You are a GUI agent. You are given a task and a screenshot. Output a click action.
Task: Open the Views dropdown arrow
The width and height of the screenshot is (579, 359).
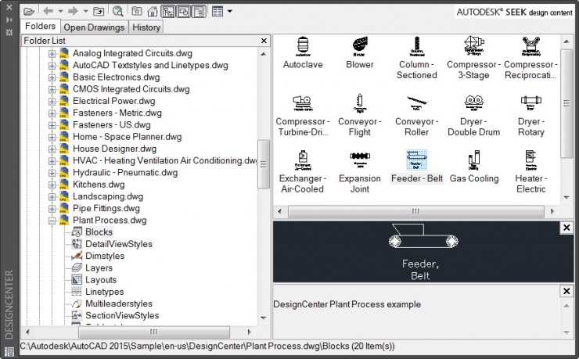point(230,12)
